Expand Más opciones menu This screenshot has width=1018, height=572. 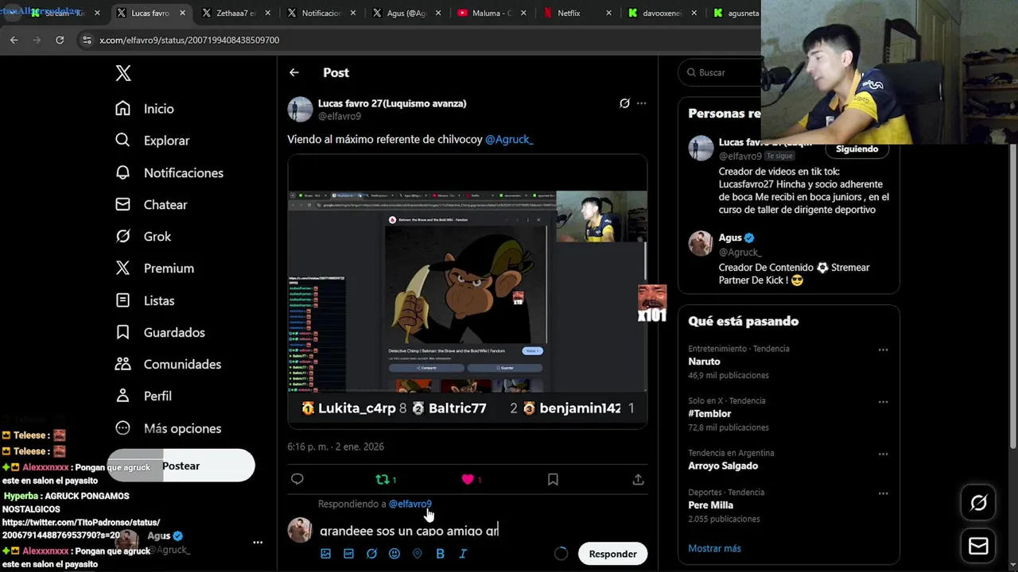coord(168,428)
